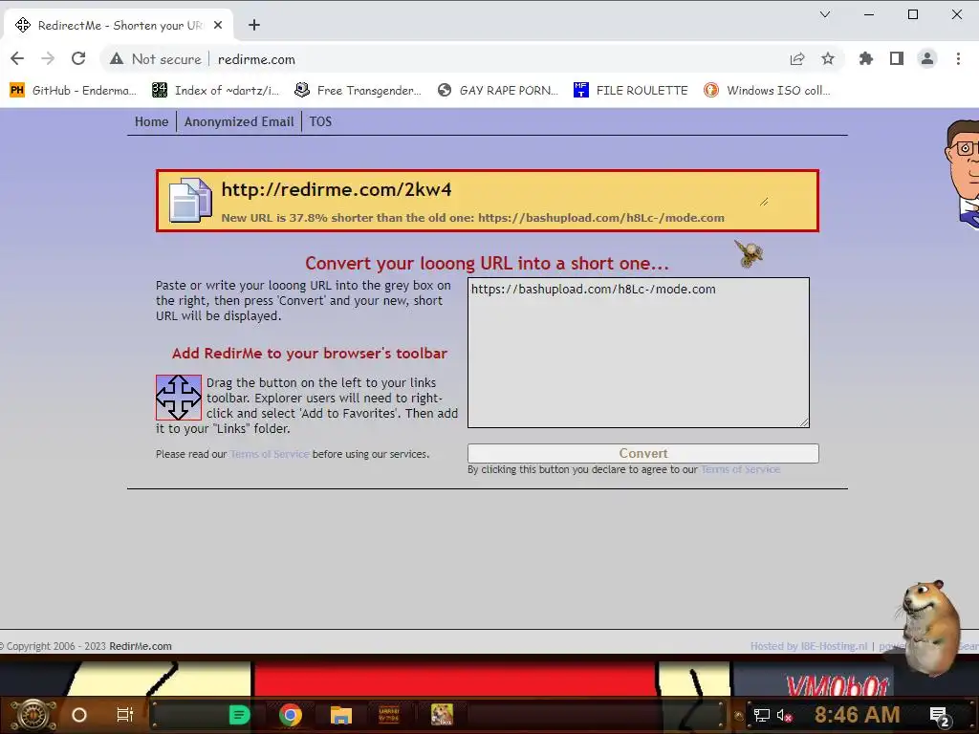979x734 pixels.
Task: Click the redirme.com address bar
Action: point(256,59)
